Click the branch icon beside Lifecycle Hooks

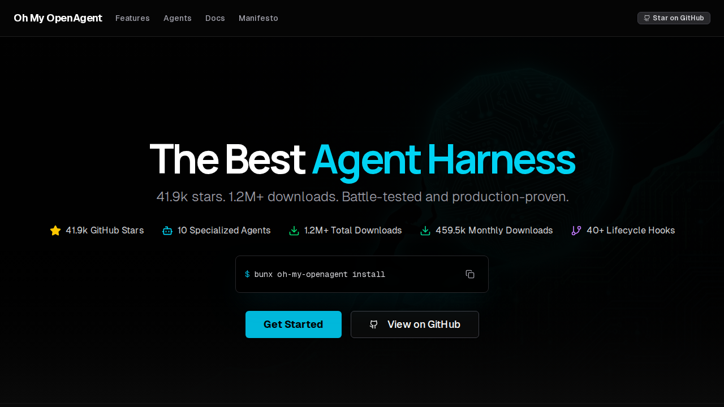click(576, 231)
